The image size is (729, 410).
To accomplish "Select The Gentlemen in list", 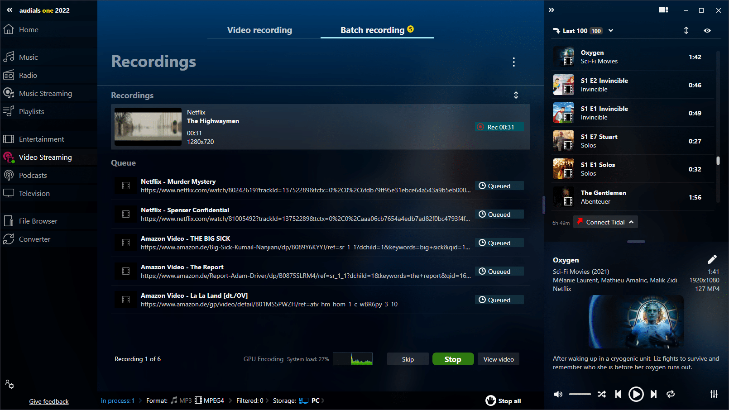I will (x=633, y=197).
